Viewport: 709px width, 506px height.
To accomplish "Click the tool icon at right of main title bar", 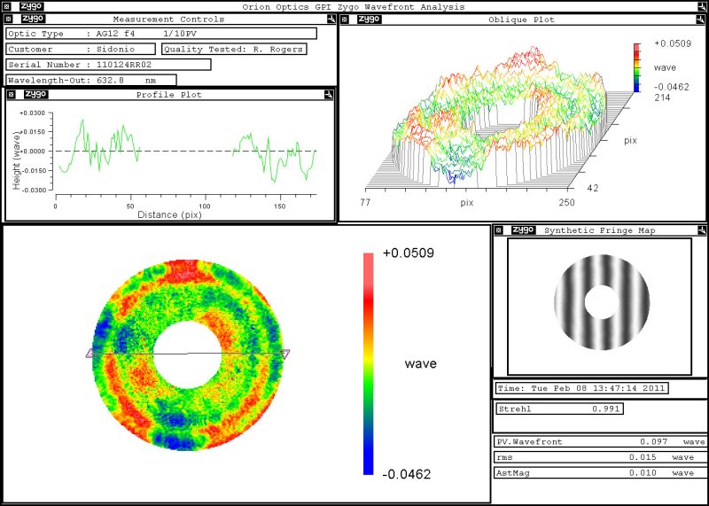I will coord(701,6).
